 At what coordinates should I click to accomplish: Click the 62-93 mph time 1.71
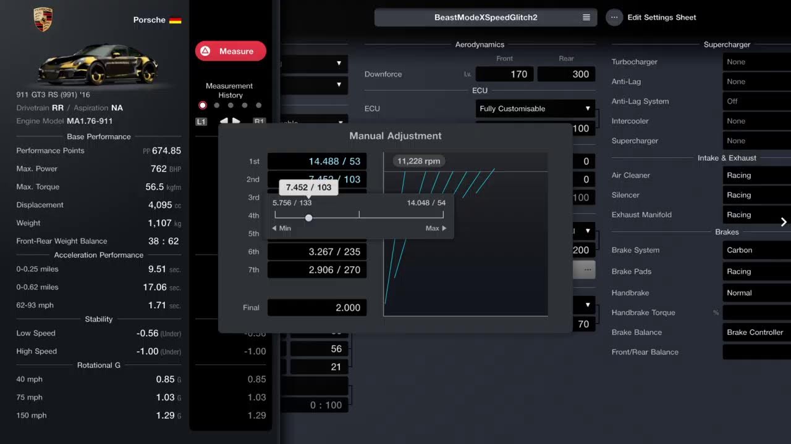point(164,305)
